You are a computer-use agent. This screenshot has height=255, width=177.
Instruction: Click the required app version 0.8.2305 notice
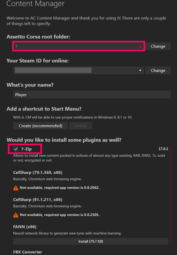60,215
